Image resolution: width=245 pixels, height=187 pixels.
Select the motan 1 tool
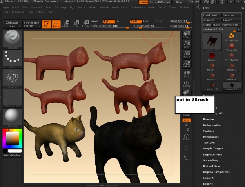(x=212, y=67)
